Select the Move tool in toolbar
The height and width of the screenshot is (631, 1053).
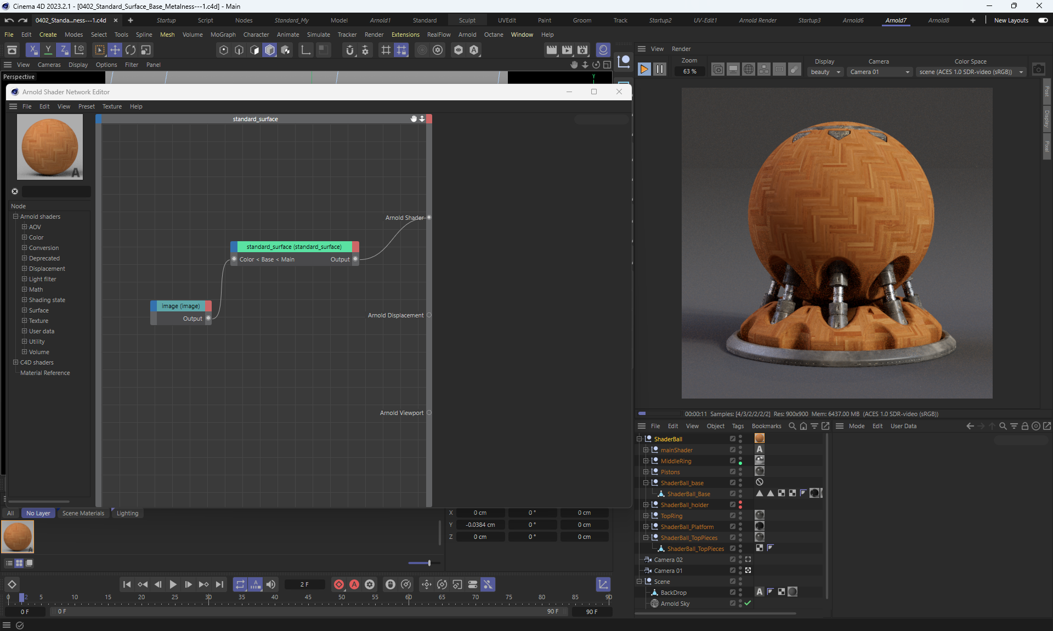point(115,50)
